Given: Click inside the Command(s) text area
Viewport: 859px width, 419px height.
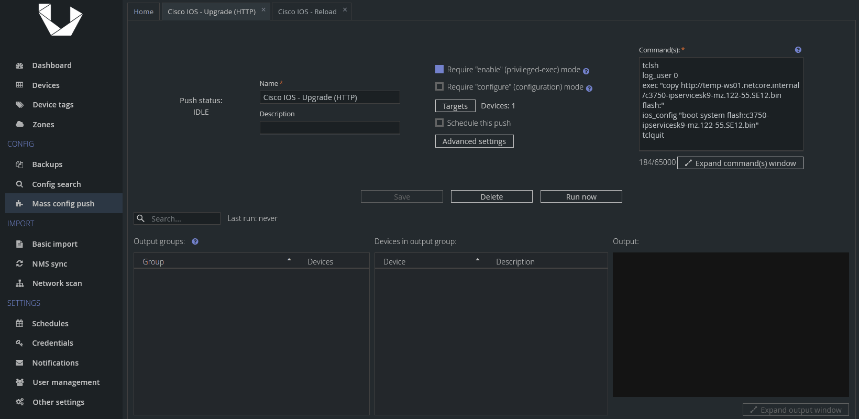Looking at the screenshot, I should [x=721, y=104].
